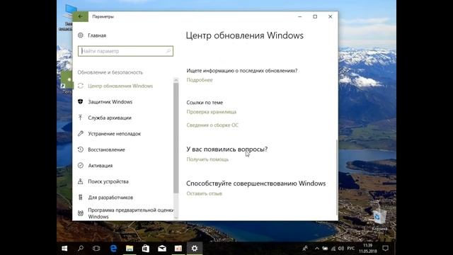
Task: Follow the Подробнее link
Action: pos(200,80)
